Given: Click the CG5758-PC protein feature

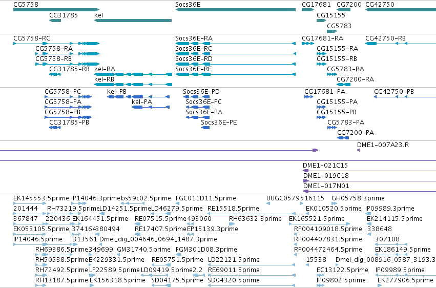Looking at the screenshot, I should pyautogui.click(x=68, y=97).
